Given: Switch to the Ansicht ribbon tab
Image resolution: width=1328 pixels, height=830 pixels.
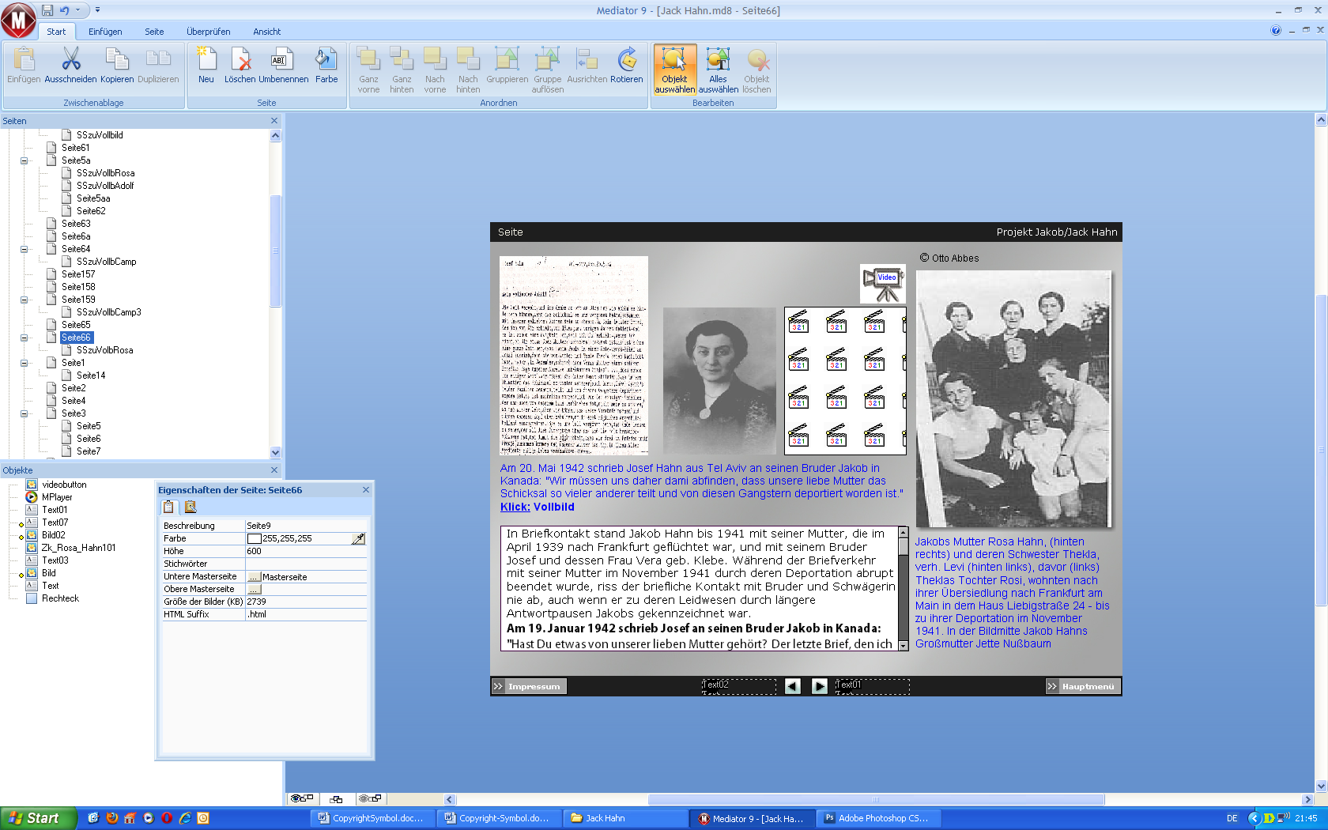Looking at the screenshot, I should pos(266,32).
